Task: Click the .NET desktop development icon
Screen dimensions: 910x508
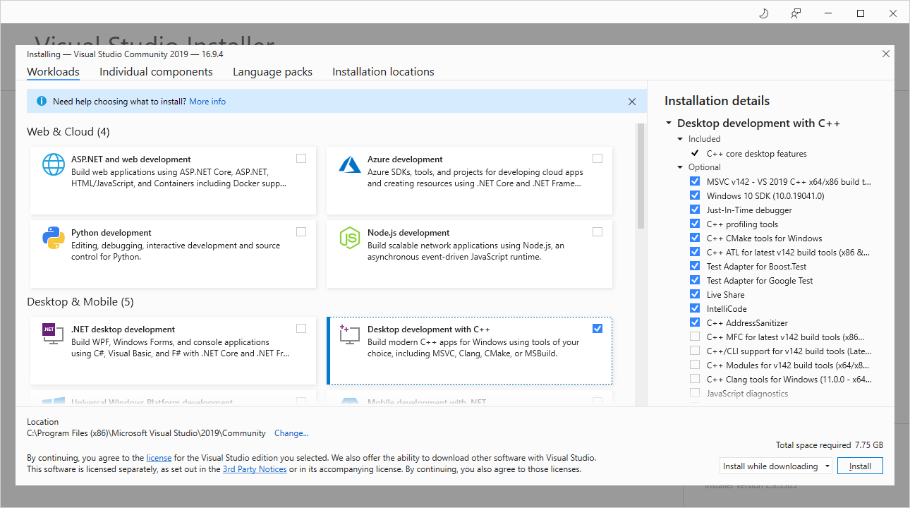Action: point(54,334)
